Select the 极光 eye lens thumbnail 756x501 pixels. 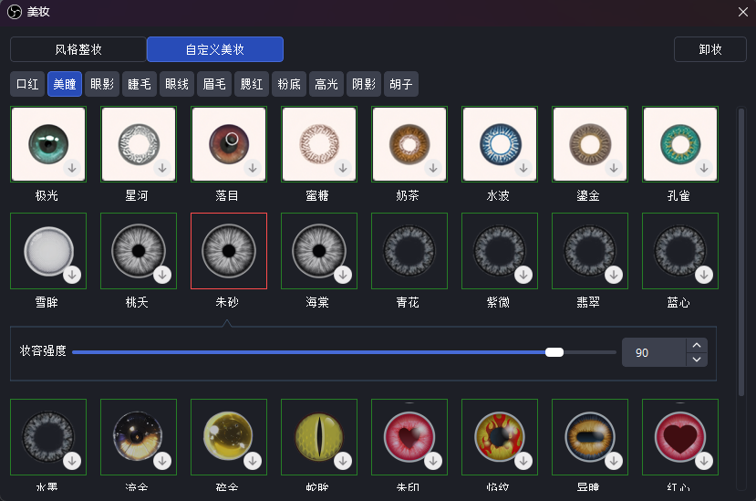tap(47, 143)
